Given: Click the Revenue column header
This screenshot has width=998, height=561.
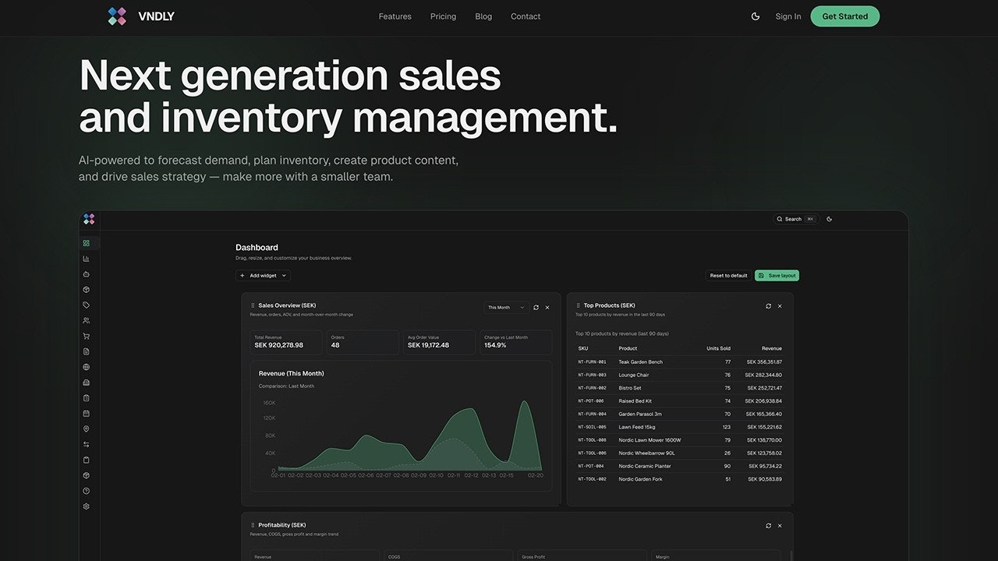Looking at the screenshot, I should click(x=771, y=348).
